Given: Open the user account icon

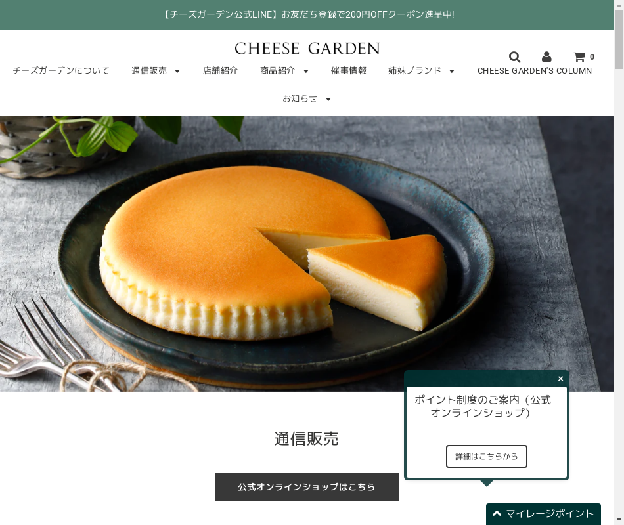Looking at the screenshot, I should click(x=546, y=56).
